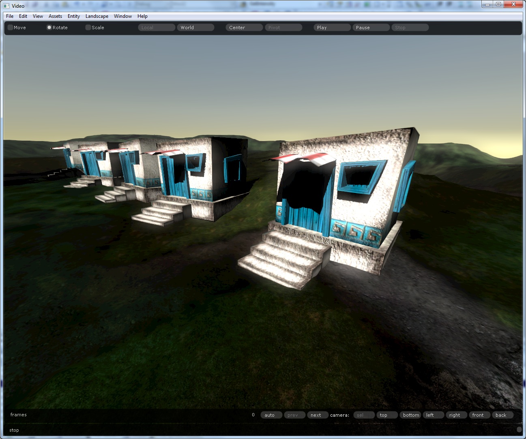Open the Landscape menu
Viewport: 526px width, 439px height.
(x=97, y=16)
